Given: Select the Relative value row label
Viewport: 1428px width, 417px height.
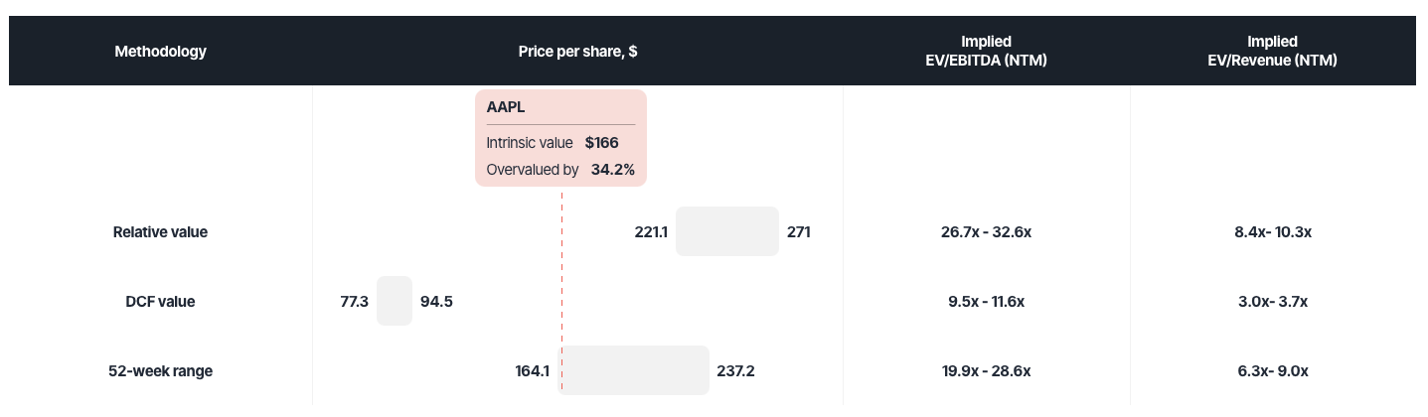Looking at the screenshot, I should tap(160, 232).
